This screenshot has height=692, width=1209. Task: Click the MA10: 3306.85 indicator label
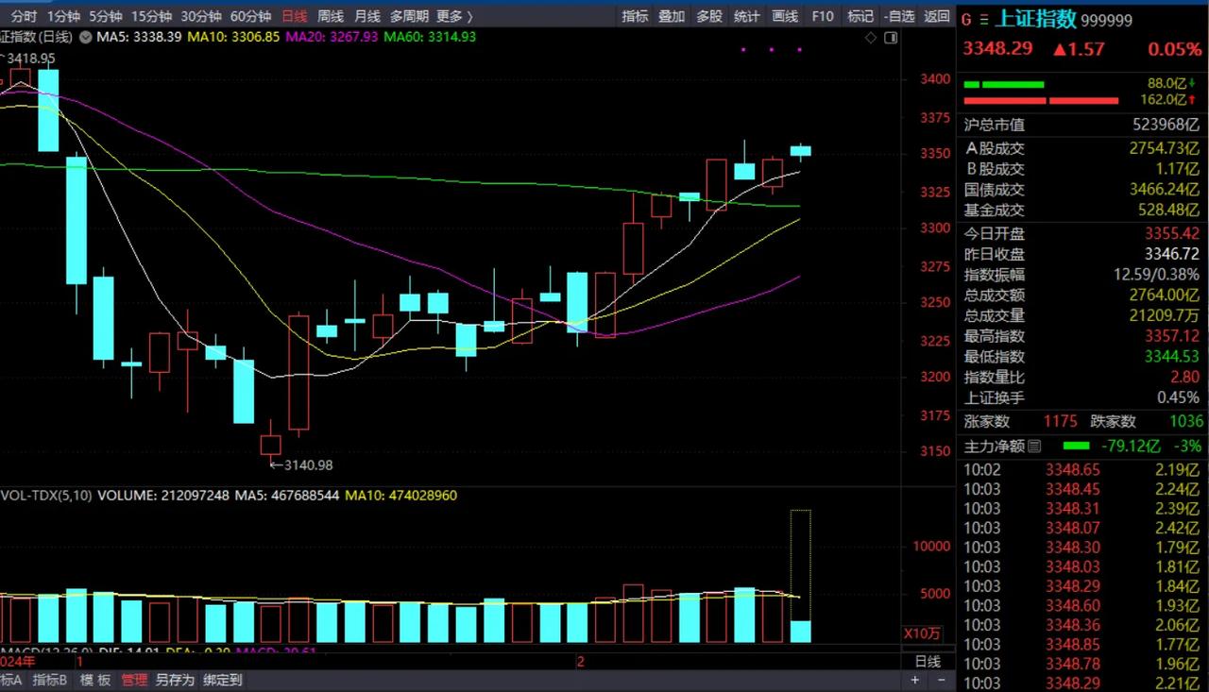point(233,37)
